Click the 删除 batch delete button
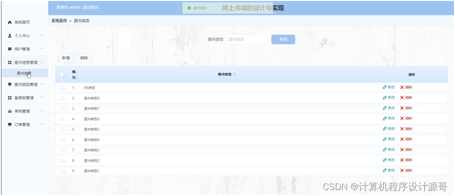 point(84,58)
